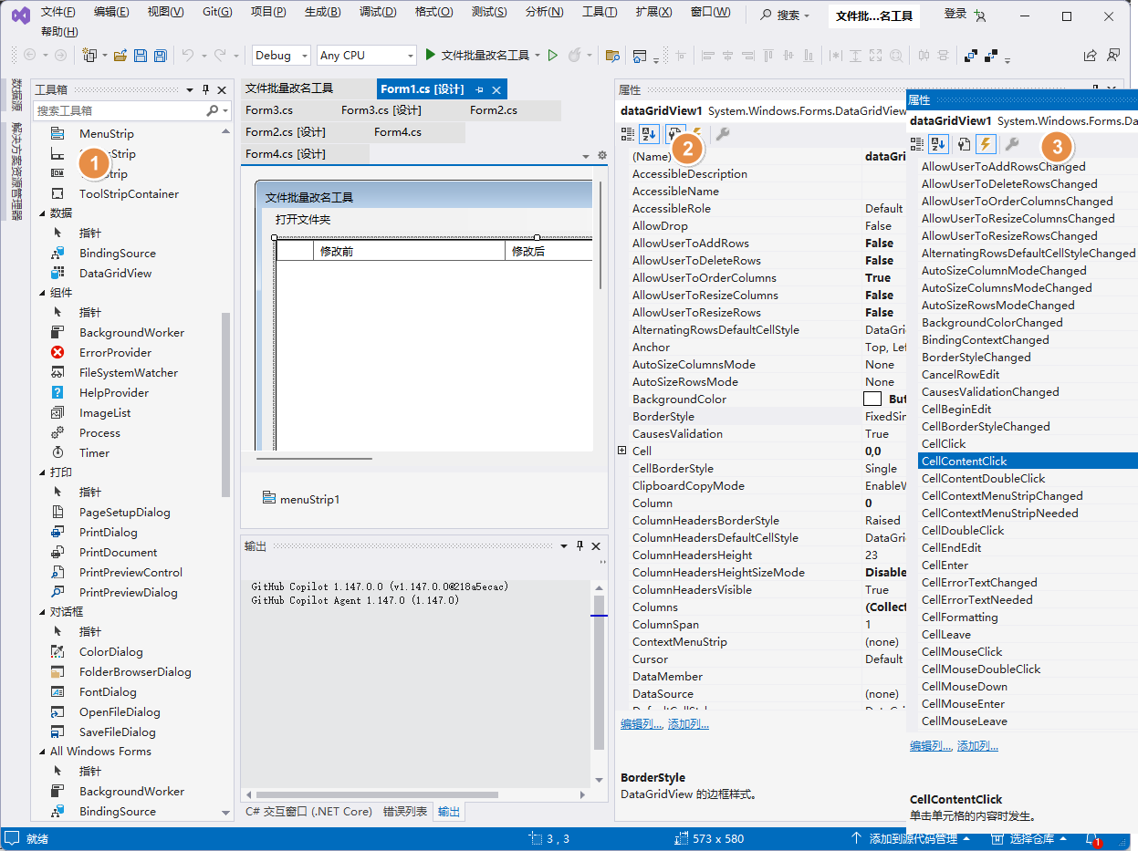This screenshot has height=851, width=1138.
Task: Click the Redo arrow icon
Action: pos(220,56)
